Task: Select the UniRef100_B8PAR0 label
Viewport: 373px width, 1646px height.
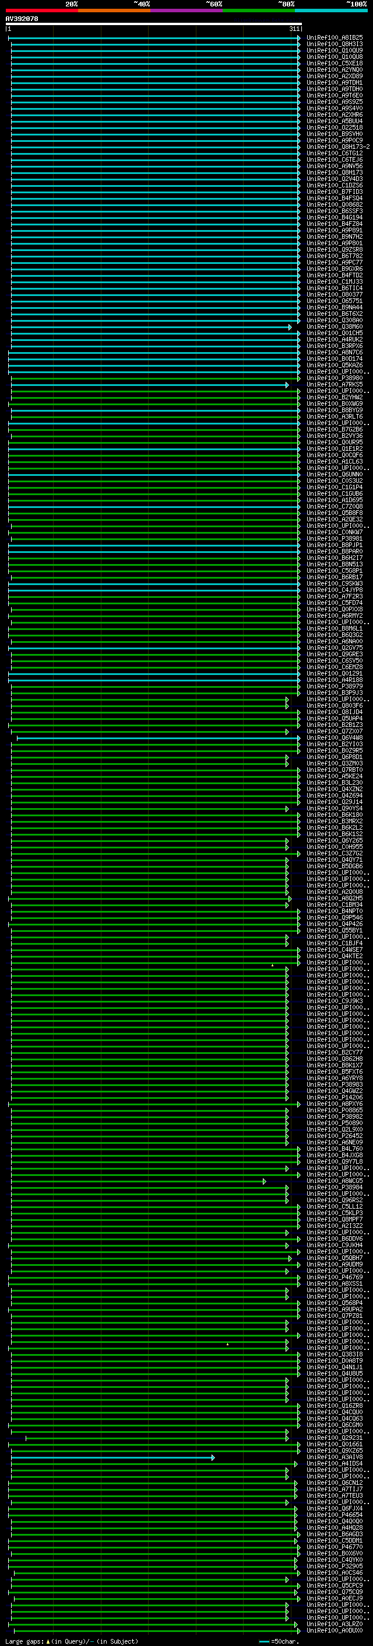Action: point(335,551)
